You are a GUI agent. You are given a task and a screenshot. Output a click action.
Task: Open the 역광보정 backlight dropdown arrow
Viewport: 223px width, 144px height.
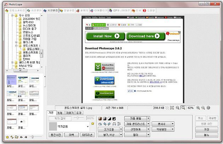click(x=172, y=129)
